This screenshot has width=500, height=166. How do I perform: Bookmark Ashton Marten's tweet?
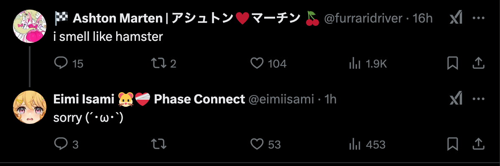pyautogui.click(x=452, y=63)
